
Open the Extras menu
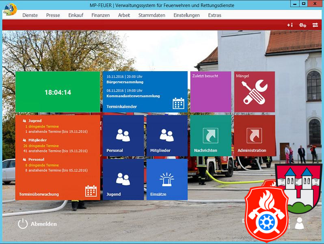tap(215, 15)
